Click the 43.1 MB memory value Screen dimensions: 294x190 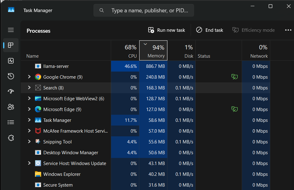pos(157,163)
